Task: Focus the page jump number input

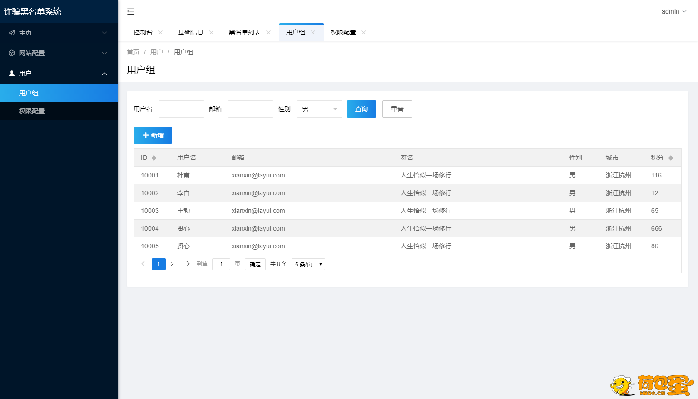Action: pos(221,264)
